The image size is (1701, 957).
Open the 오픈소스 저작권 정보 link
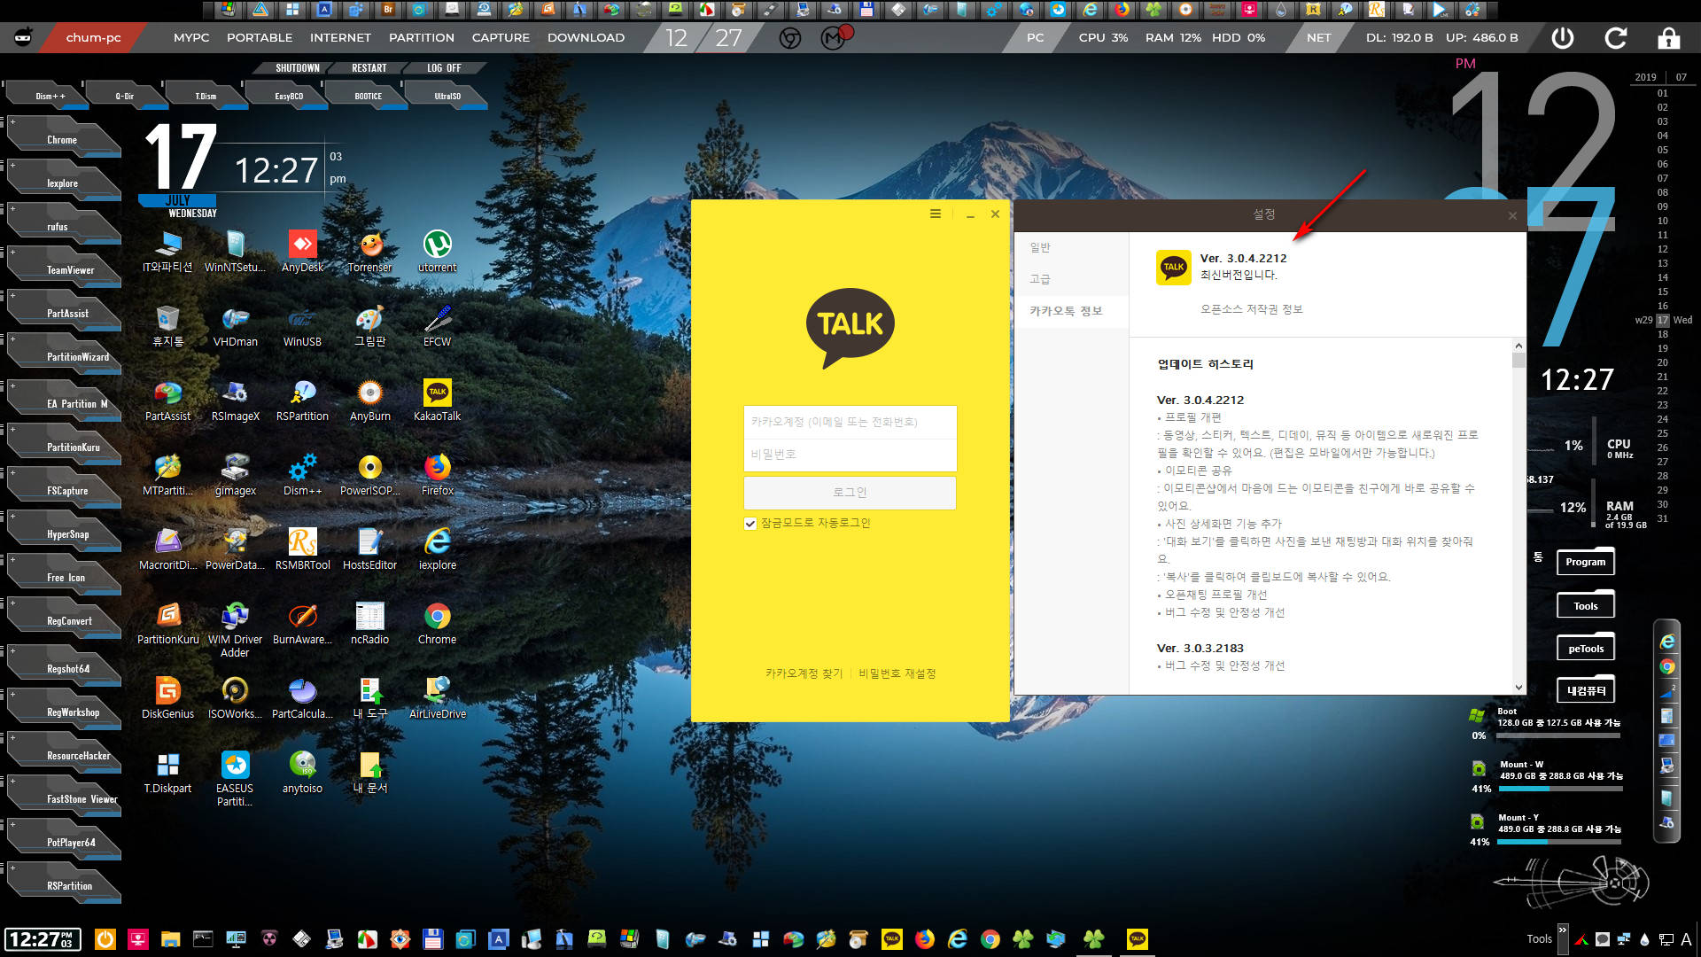[x=1251, y=309]
